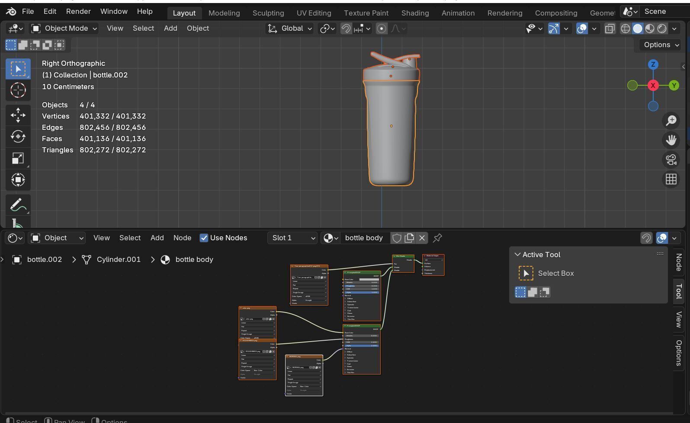This screenshot has width=690, height=423.
Task: Select Wireframe viewport shading
Action: (x=625, y=29)
